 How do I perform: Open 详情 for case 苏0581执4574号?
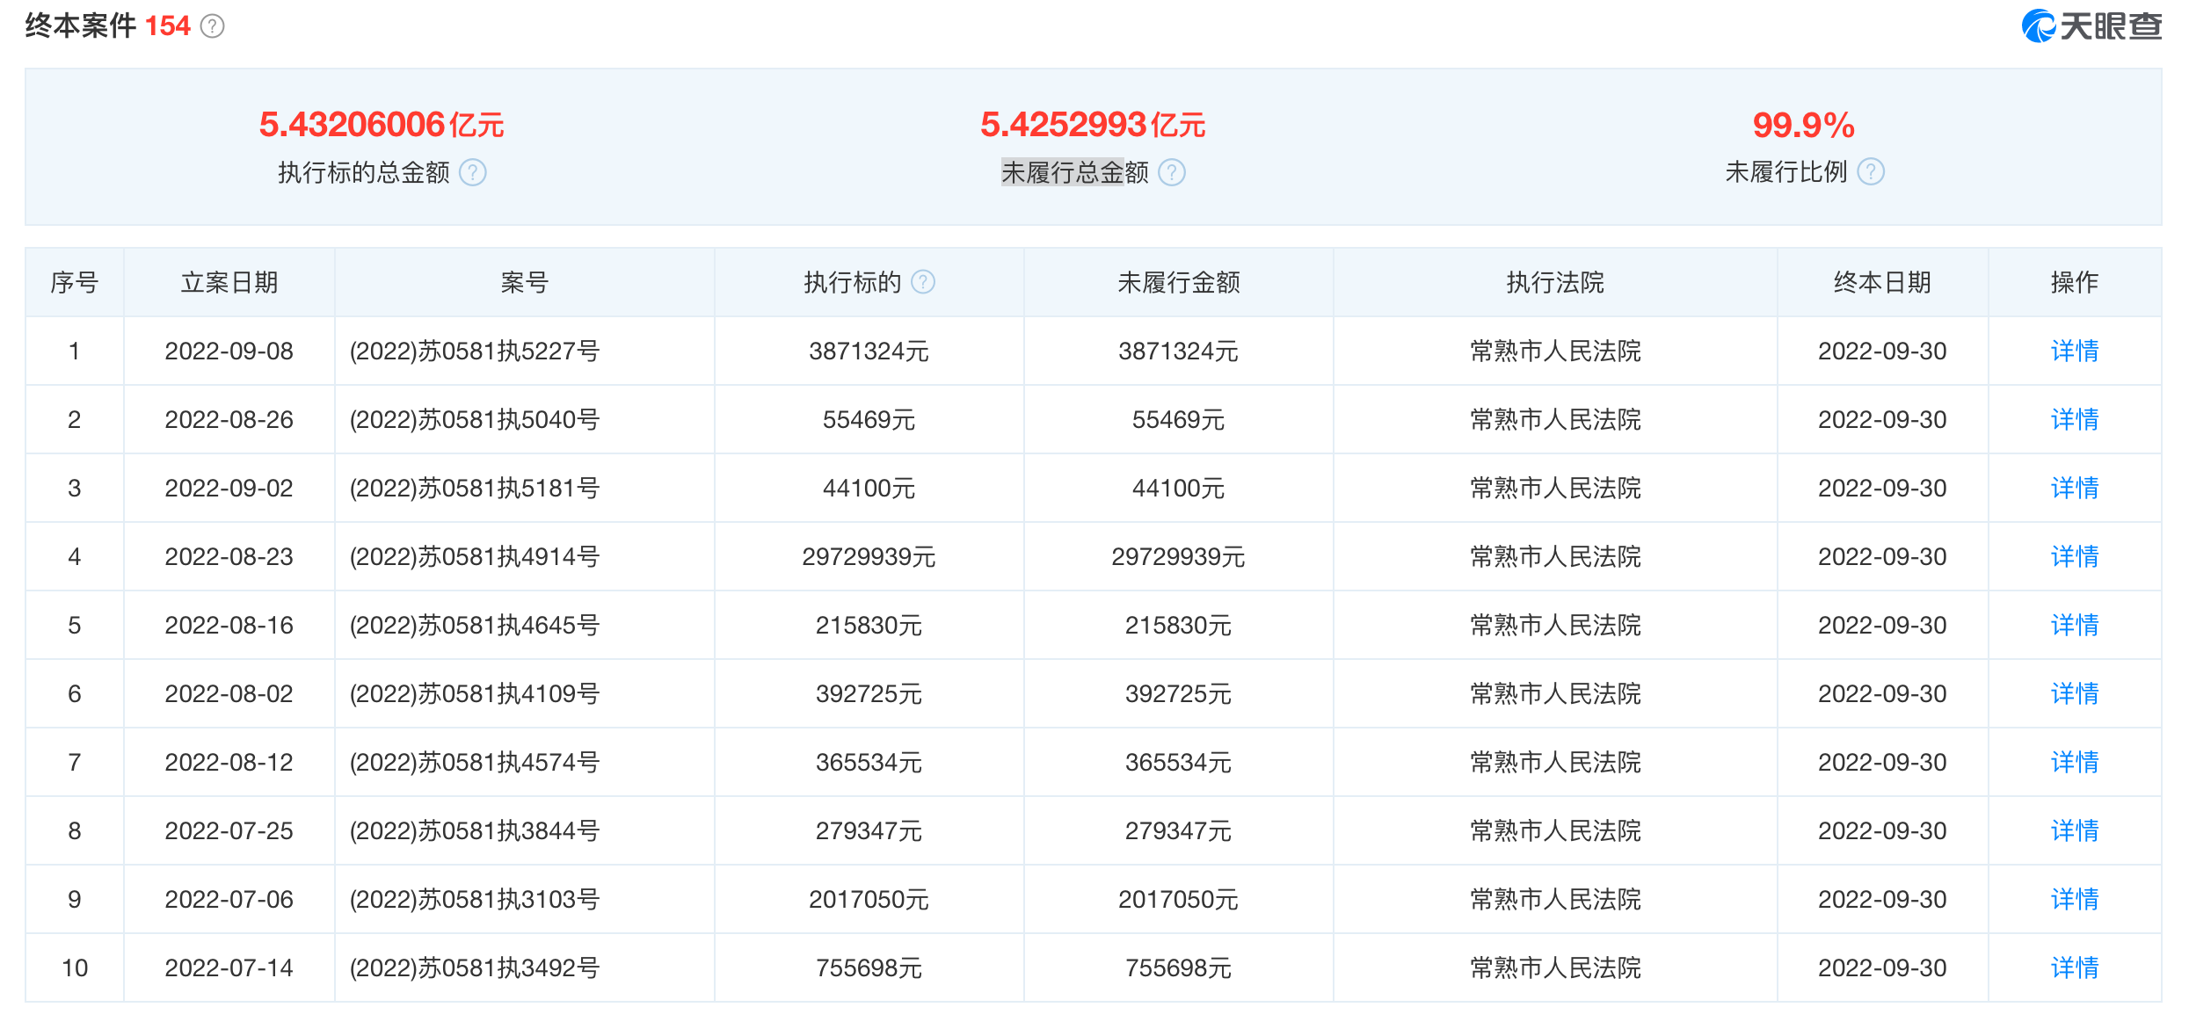click(x=2075, y=763)
